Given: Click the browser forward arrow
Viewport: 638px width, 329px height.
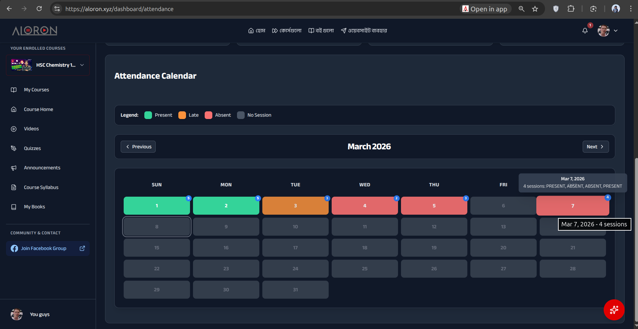Looking at the screenshot, I should (x=24, y=9).
